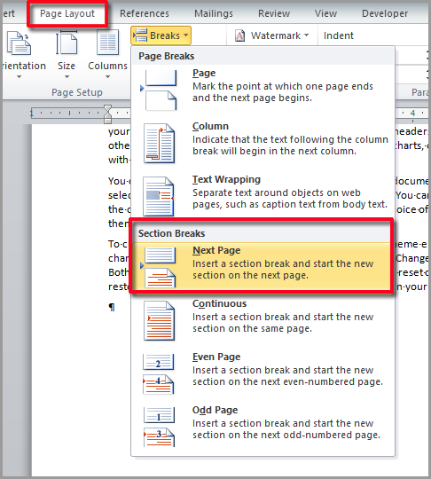
Task: Click the Breaks button icon
Action: 140,35
